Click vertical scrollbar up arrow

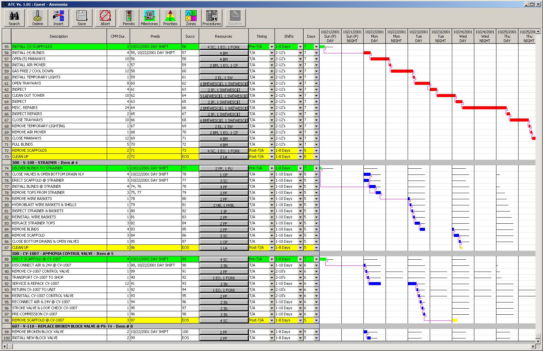(538, 32)
